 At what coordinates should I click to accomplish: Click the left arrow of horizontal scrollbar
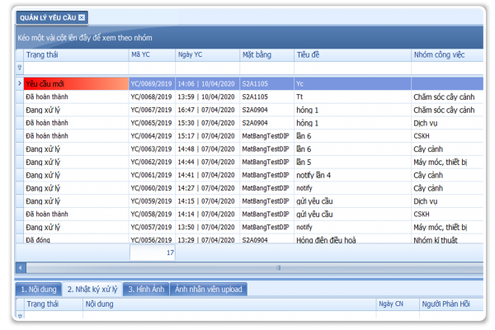20,267
